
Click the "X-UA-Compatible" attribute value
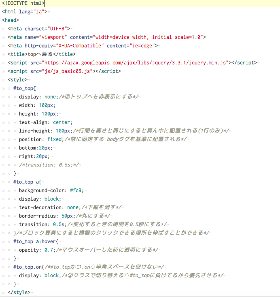80,46
